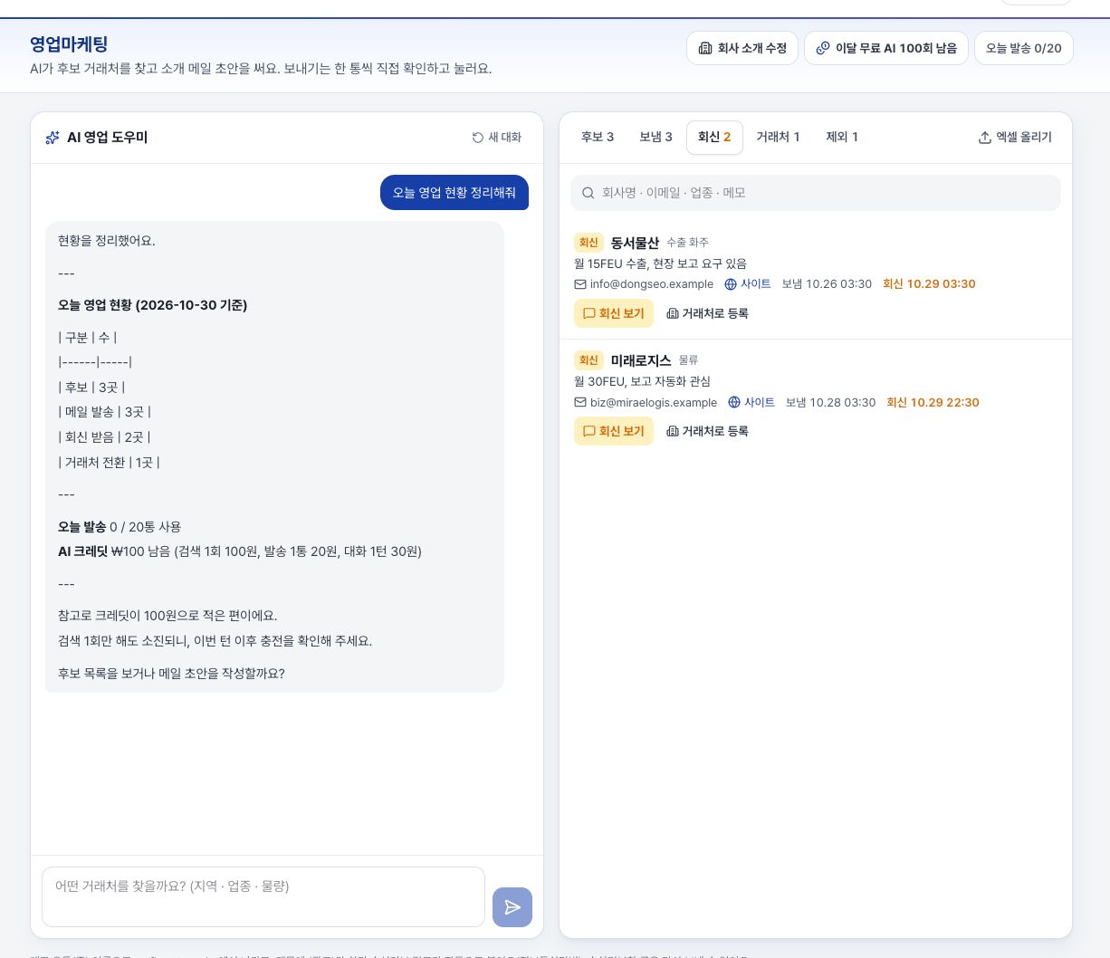
Task: Click 엑셀 올리기 upload button
Action: click(1015, 138)
